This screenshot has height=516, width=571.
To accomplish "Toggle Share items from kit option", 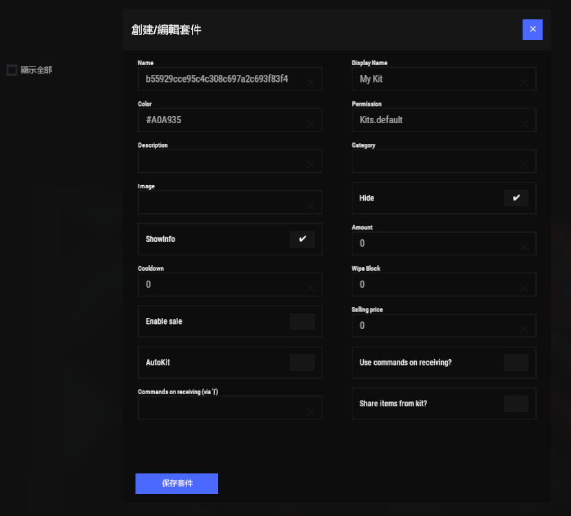I will pyautogui.click(x=516, y=404).
